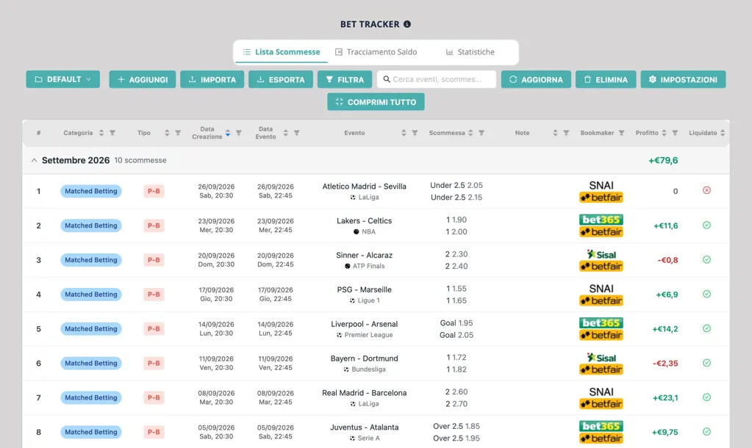Click the betfair logo in PSG - Marseille row

601,300
